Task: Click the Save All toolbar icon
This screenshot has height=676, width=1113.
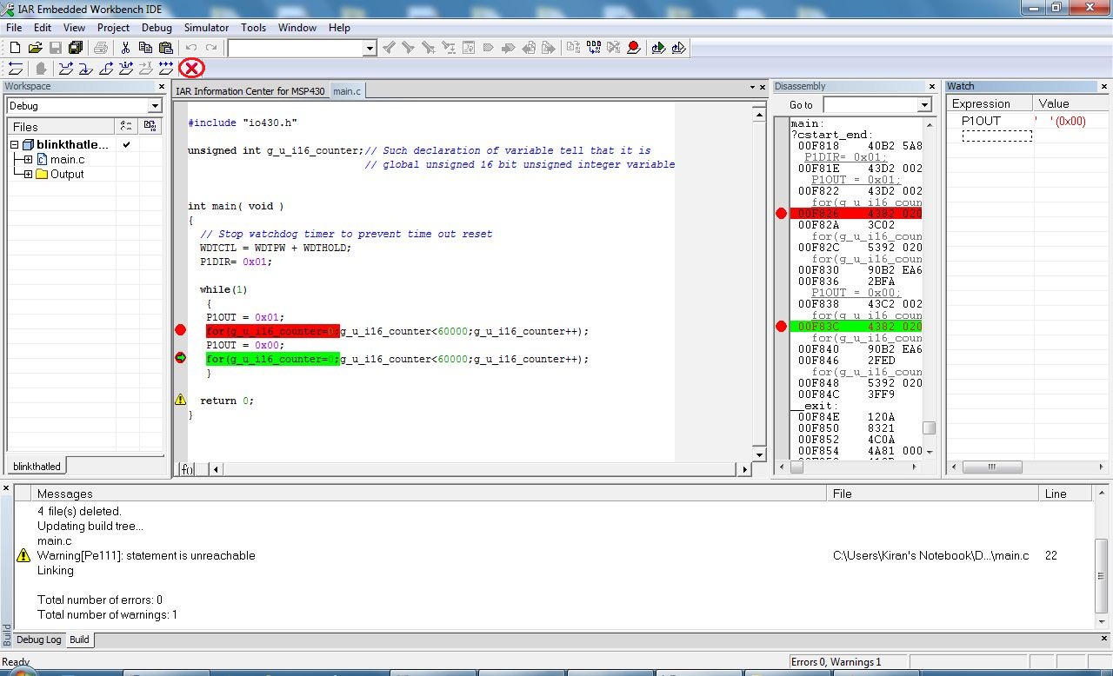Action: pyautogui.click(x=76, y=48)
